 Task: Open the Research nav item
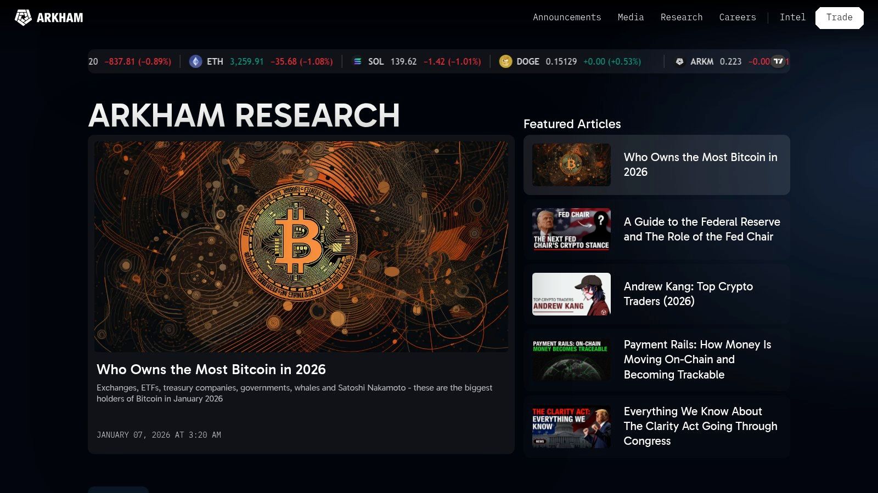click(x=682, y=18)
